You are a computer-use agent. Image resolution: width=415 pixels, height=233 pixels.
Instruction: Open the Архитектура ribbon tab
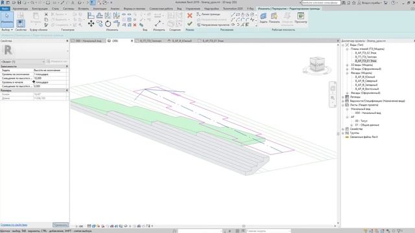20,8
